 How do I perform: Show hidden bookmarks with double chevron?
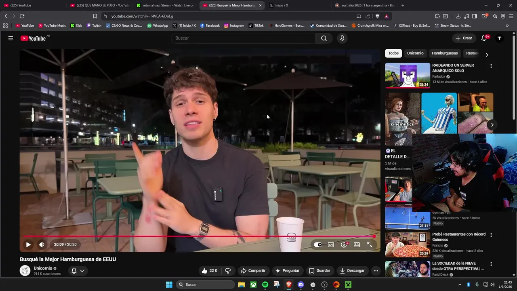pos(507,25)
